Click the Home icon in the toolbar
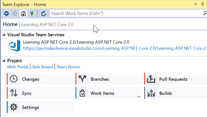 coord(23,13)
